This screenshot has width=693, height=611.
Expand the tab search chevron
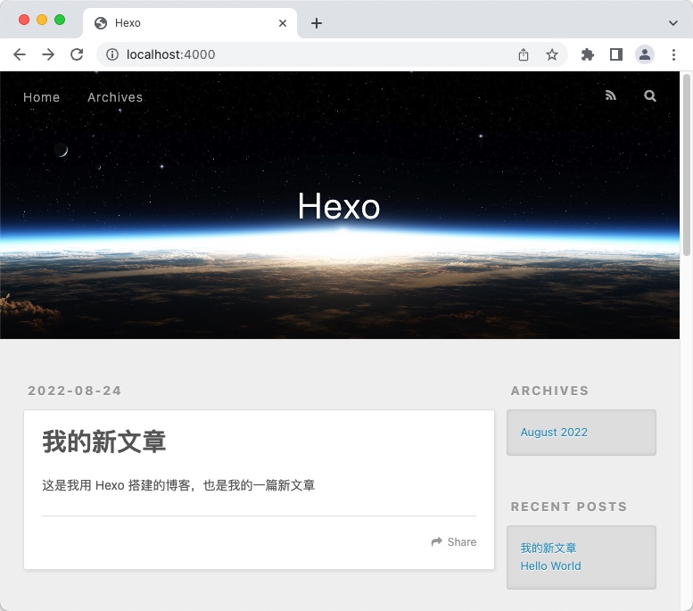pyautogui.click(x=673, y=23)
